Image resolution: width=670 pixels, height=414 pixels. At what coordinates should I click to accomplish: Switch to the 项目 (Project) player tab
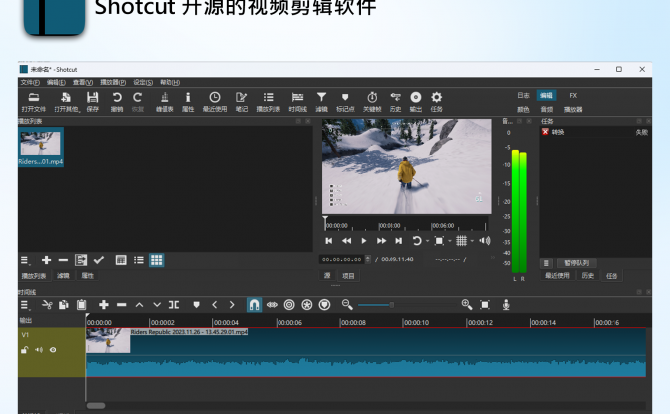[x=348, y=276]
